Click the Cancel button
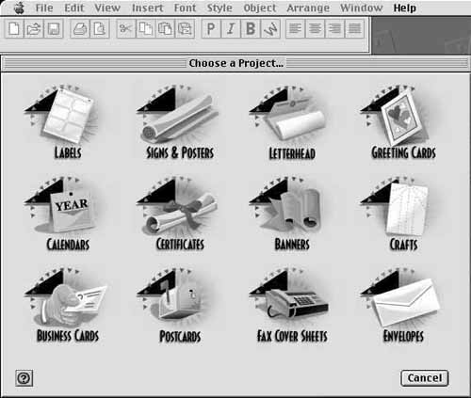 425,378
